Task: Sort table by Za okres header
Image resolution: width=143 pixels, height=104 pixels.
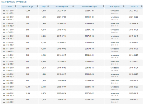Action: (9, 7)
